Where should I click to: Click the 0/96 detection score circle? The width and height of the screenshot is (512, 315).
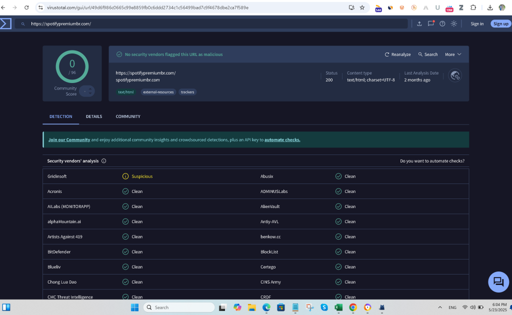(72, 66)
